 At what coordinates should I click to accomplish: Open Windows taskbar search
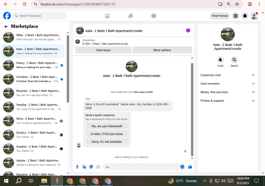[x=19, y=181]
